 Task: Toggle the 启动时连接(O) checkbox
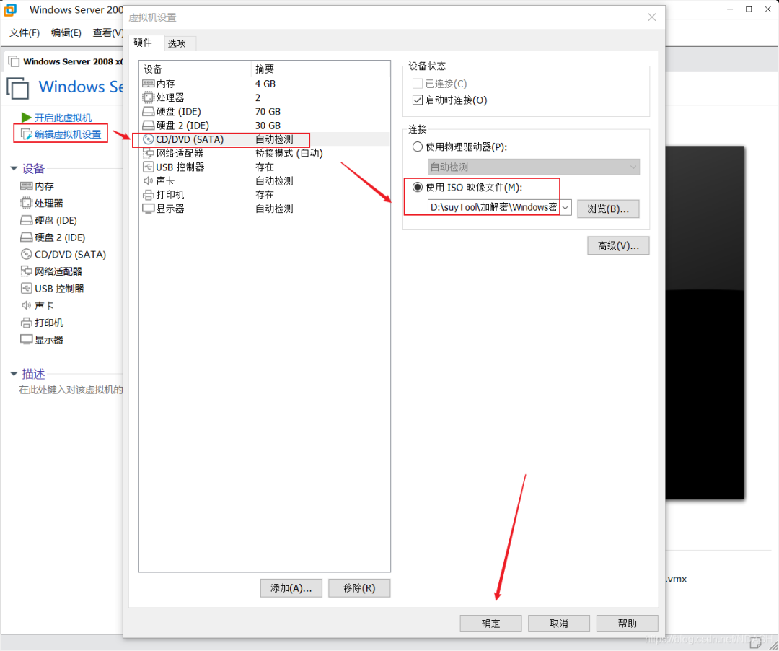[418, 100]
